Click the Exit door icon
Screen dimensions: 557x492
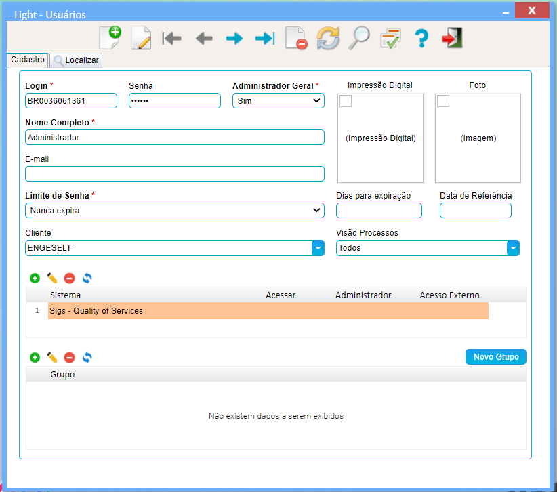[452, 38]
